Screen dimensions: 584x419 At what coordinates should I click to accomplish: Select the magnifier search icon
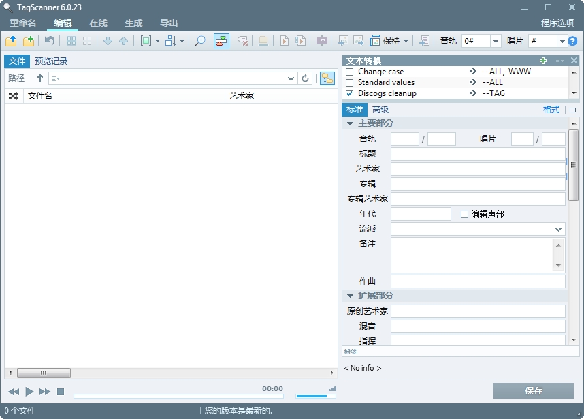tap(200, 41)
